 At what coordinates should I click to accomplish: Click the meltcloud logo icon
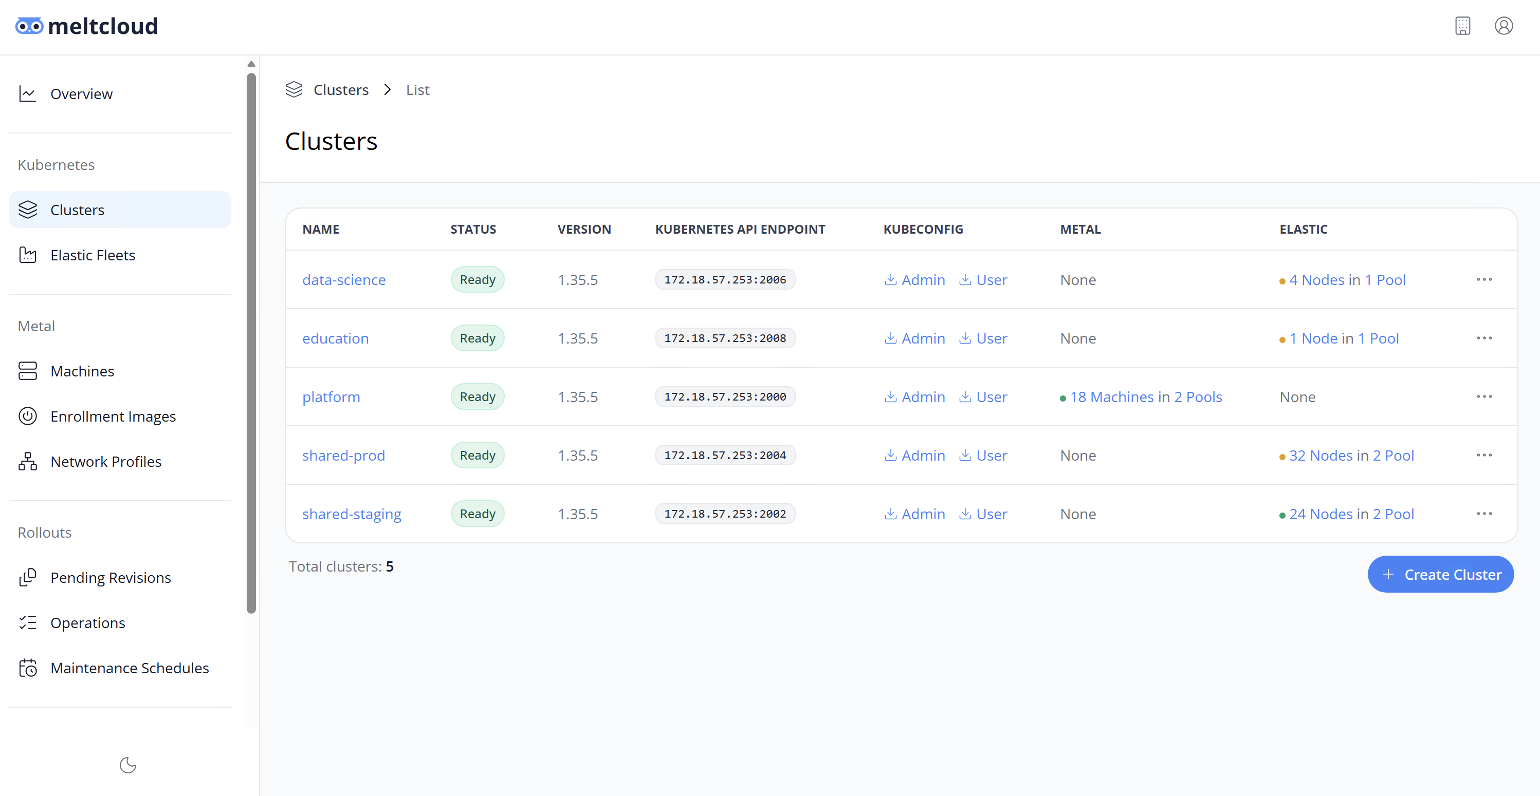pyautogui.click(x=29, y=26)
